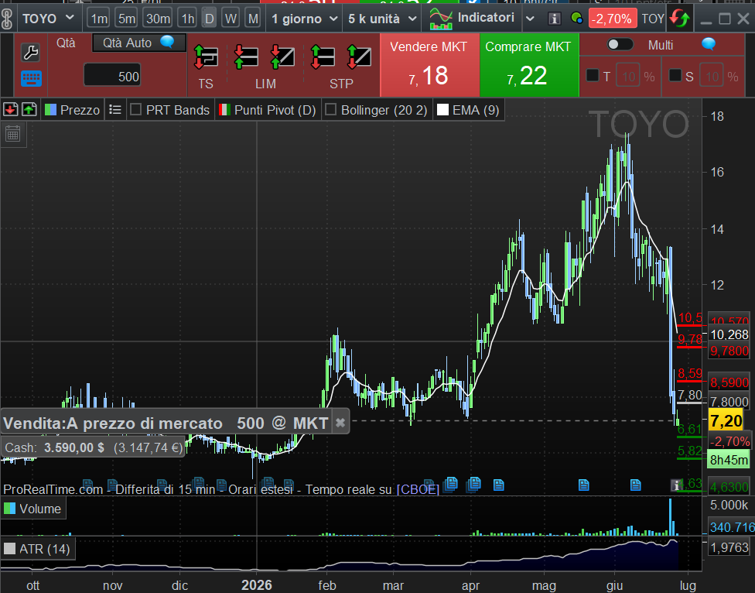Click the T percentage value field

tap(629, 77)
